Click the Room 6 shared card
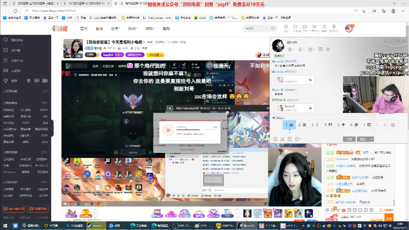Screen dimensions: 409x230 pos(291,108)
